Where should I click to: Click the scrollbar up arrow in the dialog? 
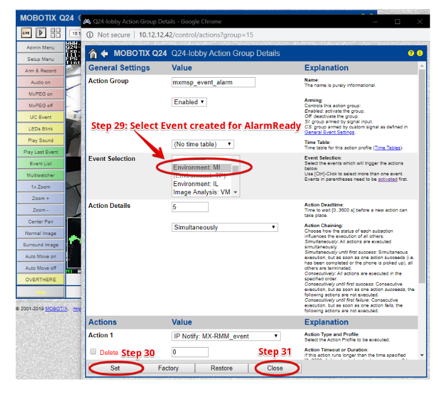pos(421,66)
